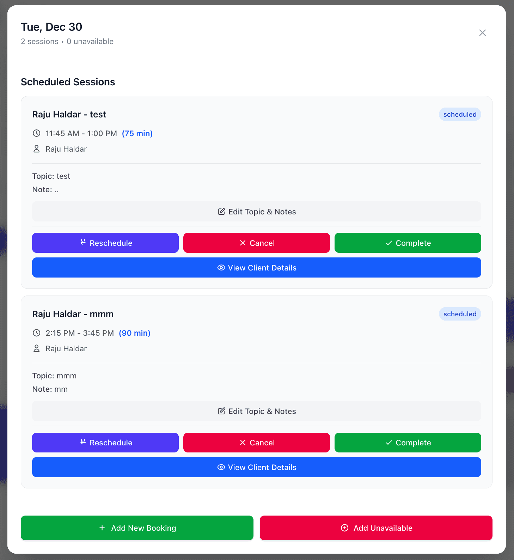
Task: Edit Topic & Notes for test session
Action: (256, 212)
